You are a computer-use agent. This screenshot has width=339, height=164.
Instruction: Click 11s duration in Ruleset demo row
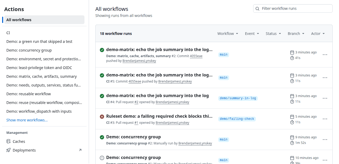(298, 122)
